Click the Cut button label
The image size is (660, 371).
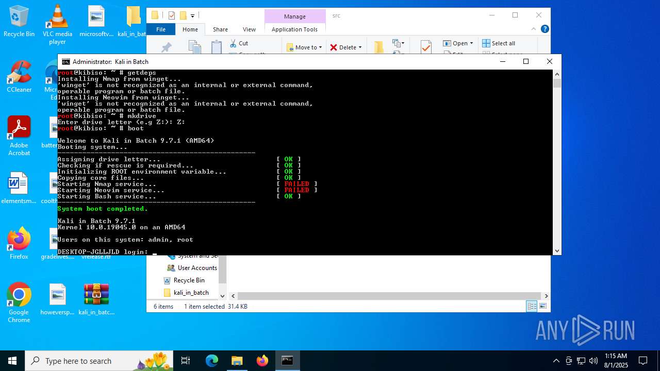(243, 43)
